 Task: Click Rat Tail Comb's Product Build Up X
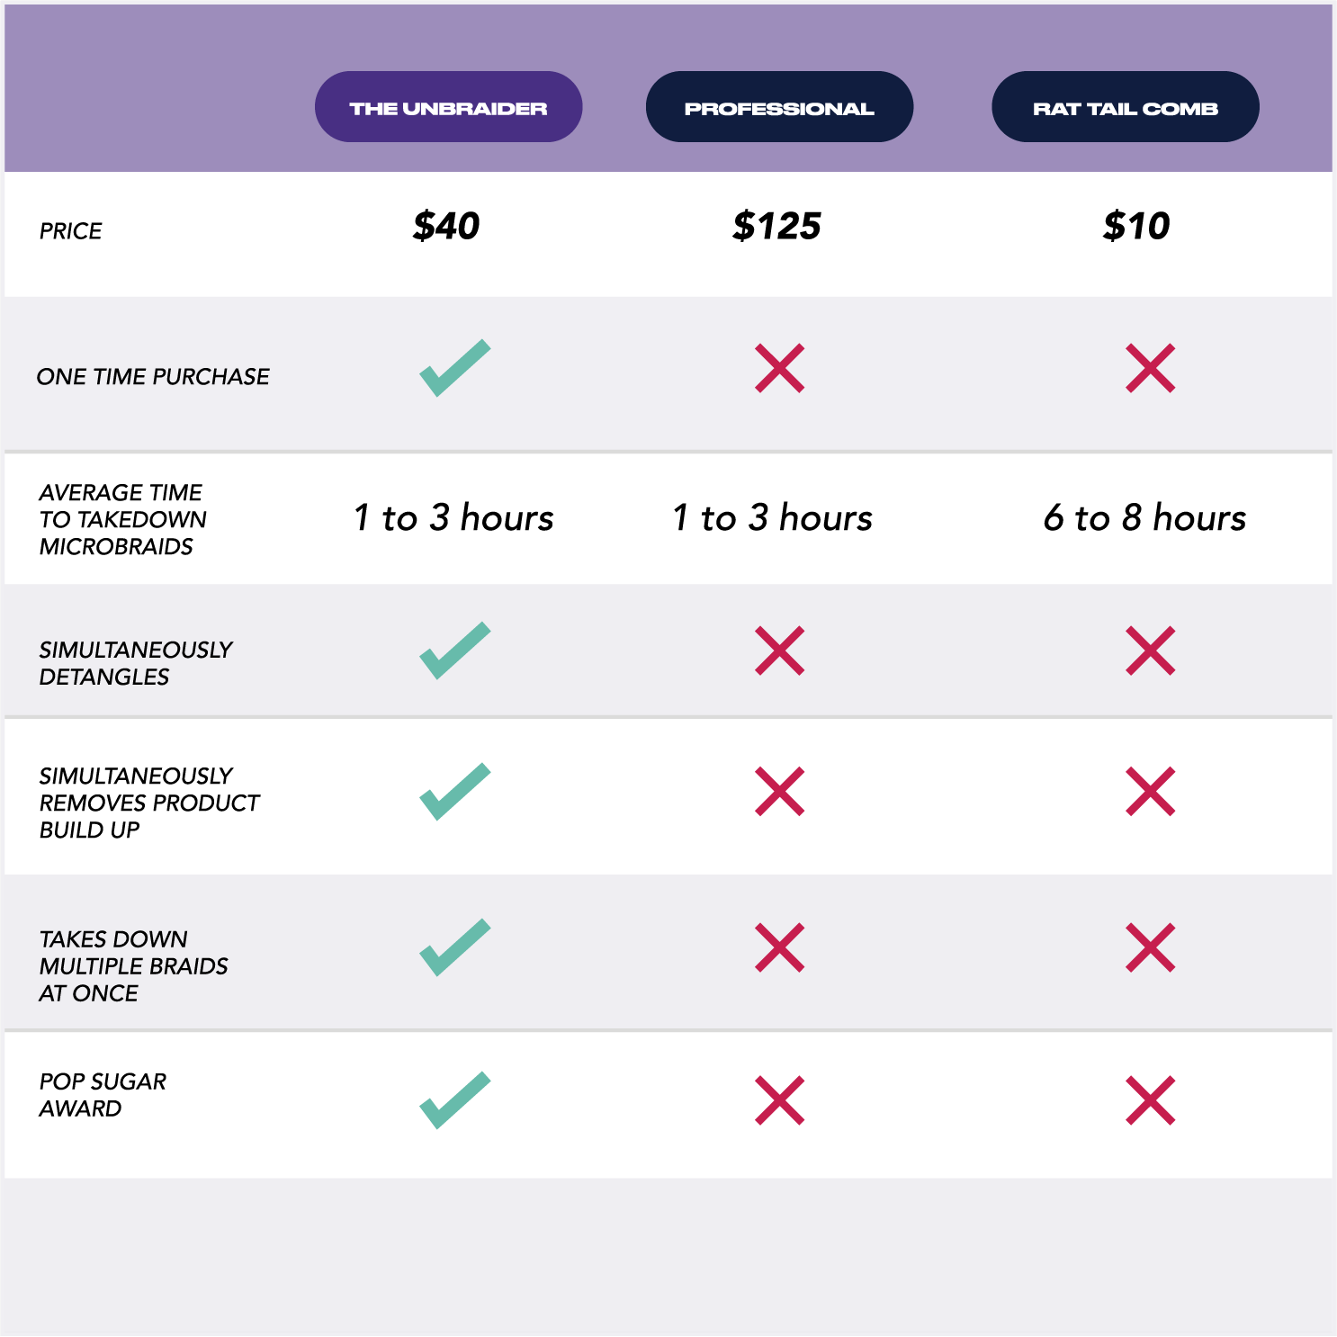[1150, 792]
